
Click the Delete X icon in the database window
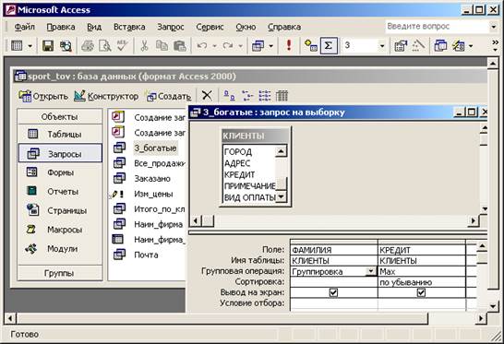pos(207,95)
